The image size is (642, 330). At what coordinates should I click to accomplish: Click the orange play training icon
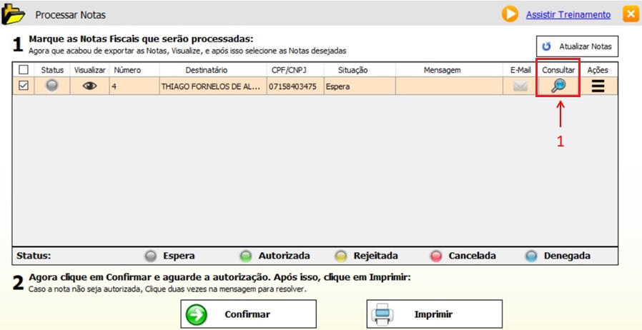click(x=510, y=14)
